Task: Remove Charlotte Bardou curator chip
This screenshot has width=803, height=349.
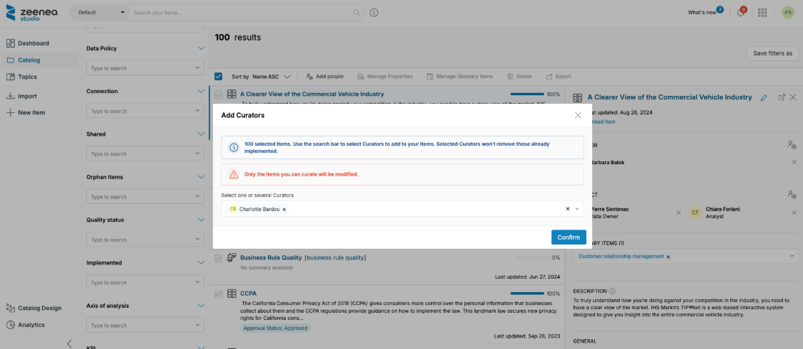Action: [x=284, y=210]
